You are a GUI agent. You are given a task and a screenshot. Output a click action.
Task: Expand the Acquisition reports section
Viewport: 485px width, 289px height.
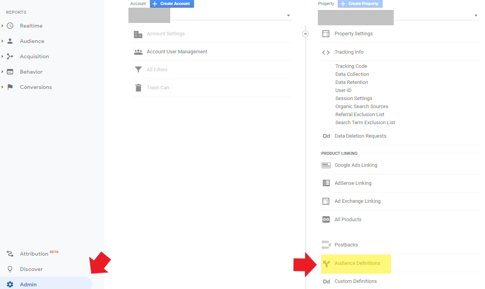(3, 56)
